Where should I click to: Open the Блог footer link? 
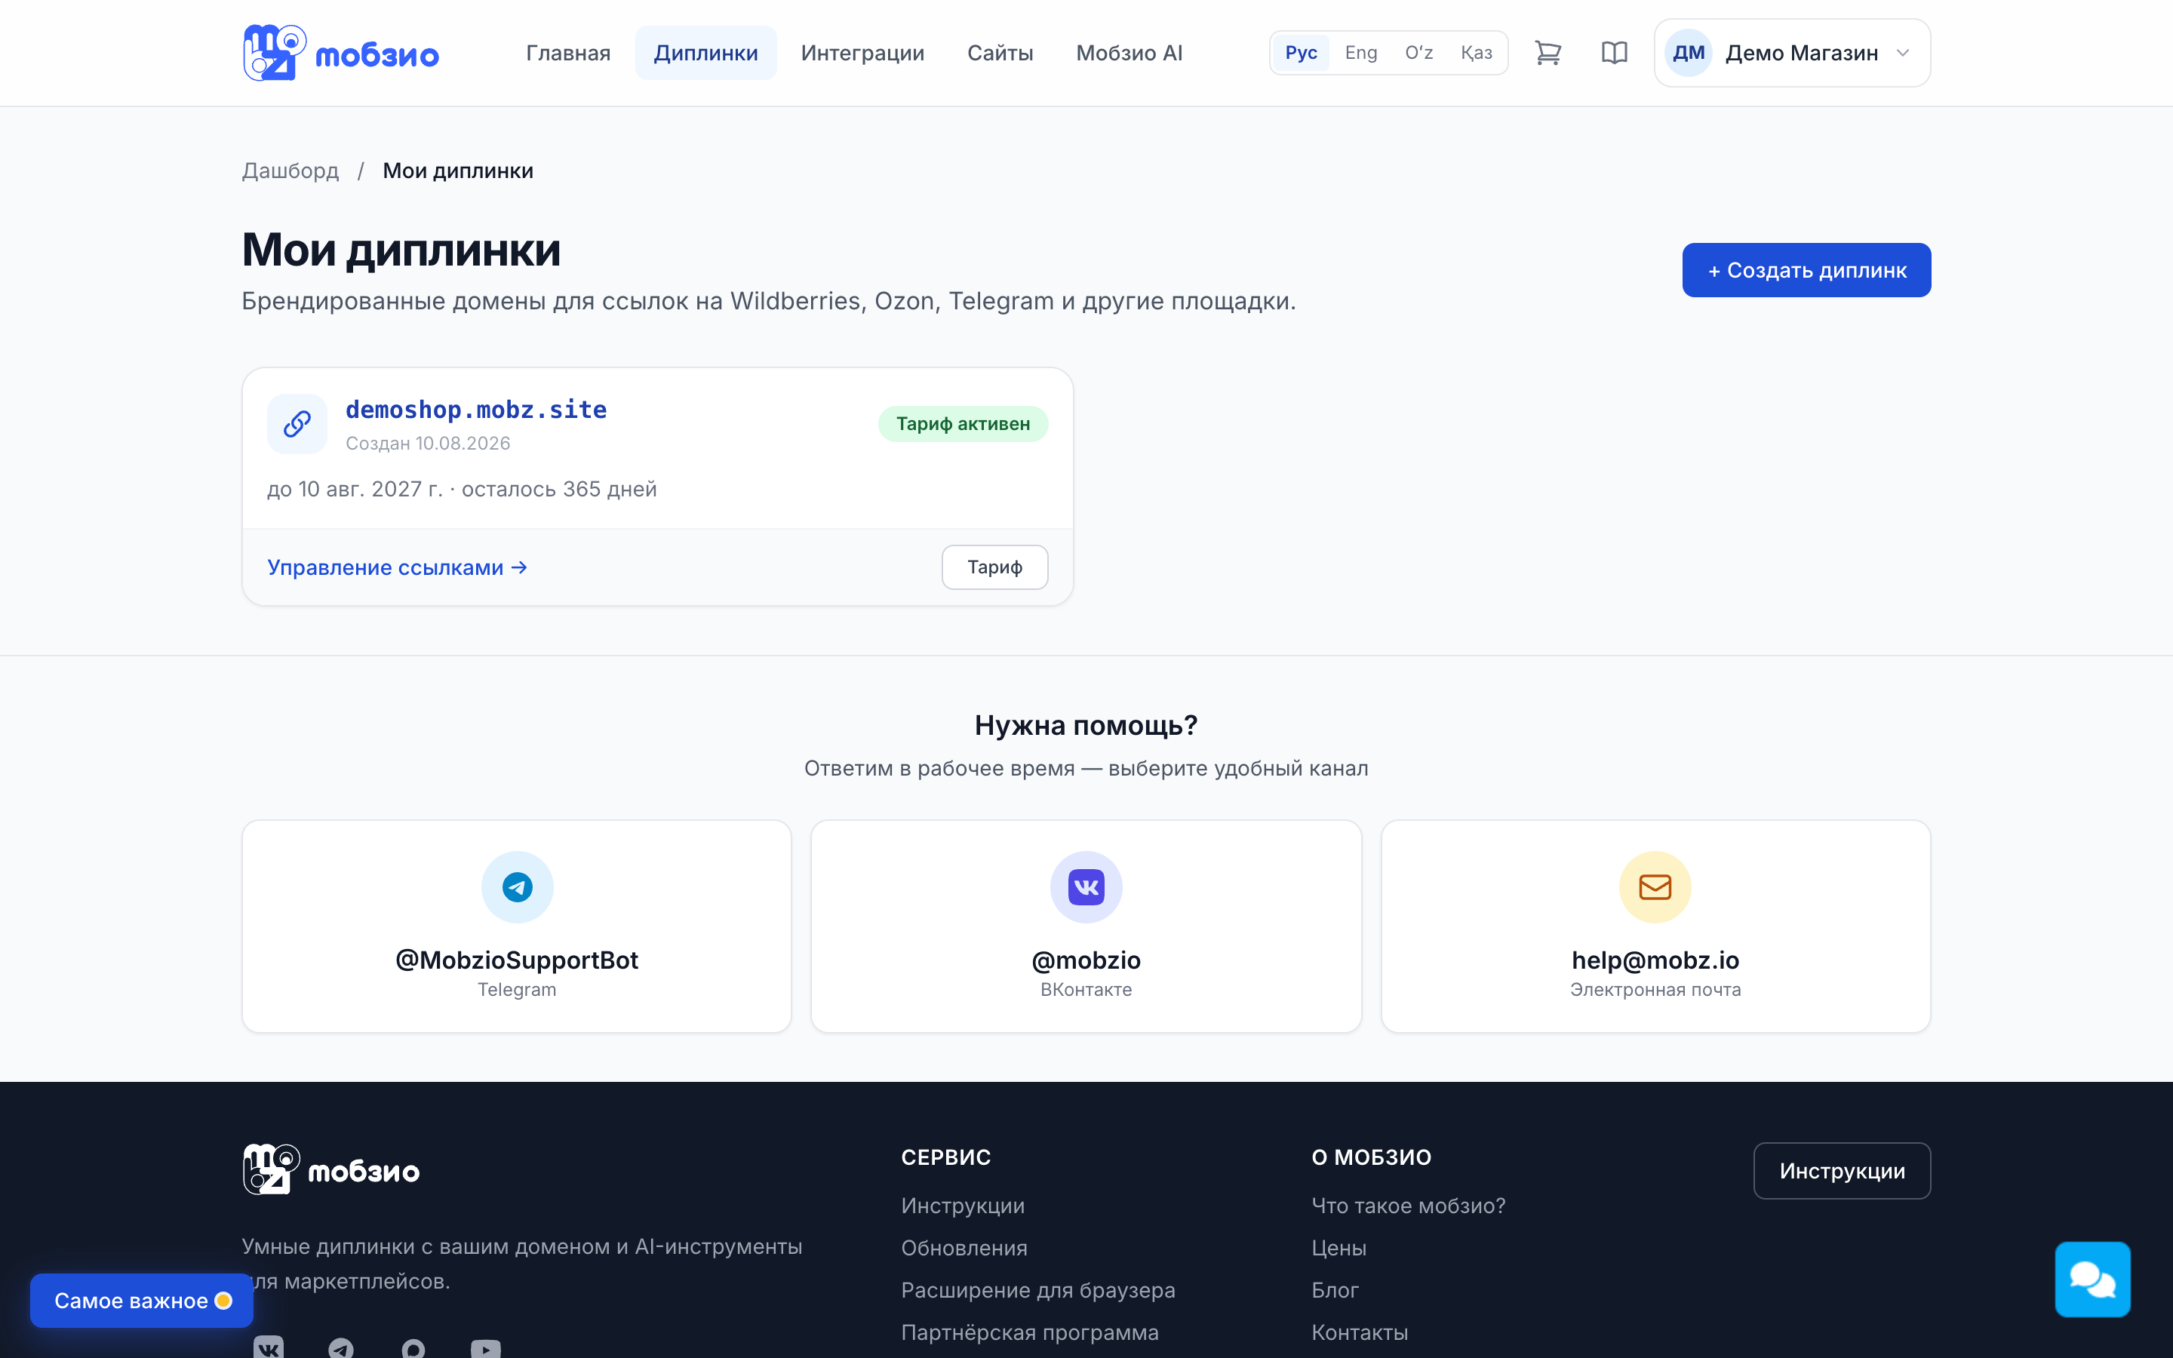1334,1290
